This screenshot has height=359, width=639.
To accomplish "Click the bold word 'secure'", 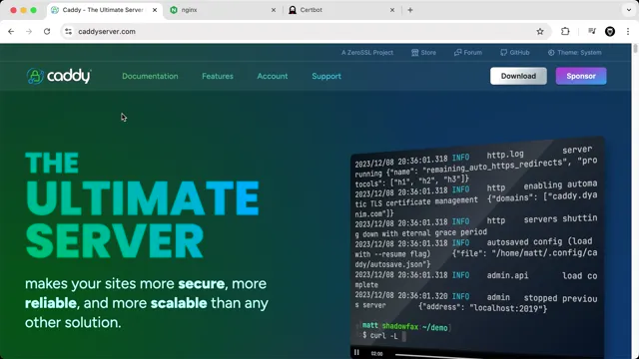I will 202,283.
